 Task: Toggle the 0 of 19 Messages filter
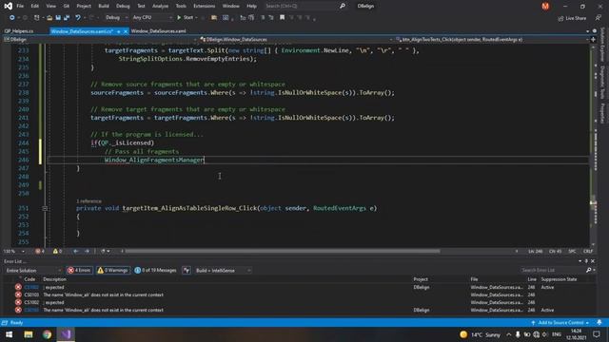[155, 270]
